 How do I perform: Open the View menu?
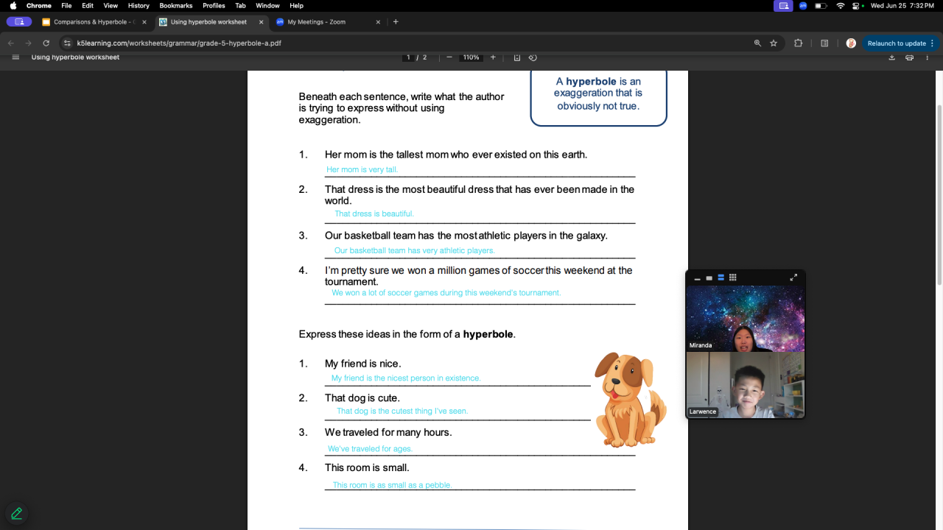click(x=111, y=6)
